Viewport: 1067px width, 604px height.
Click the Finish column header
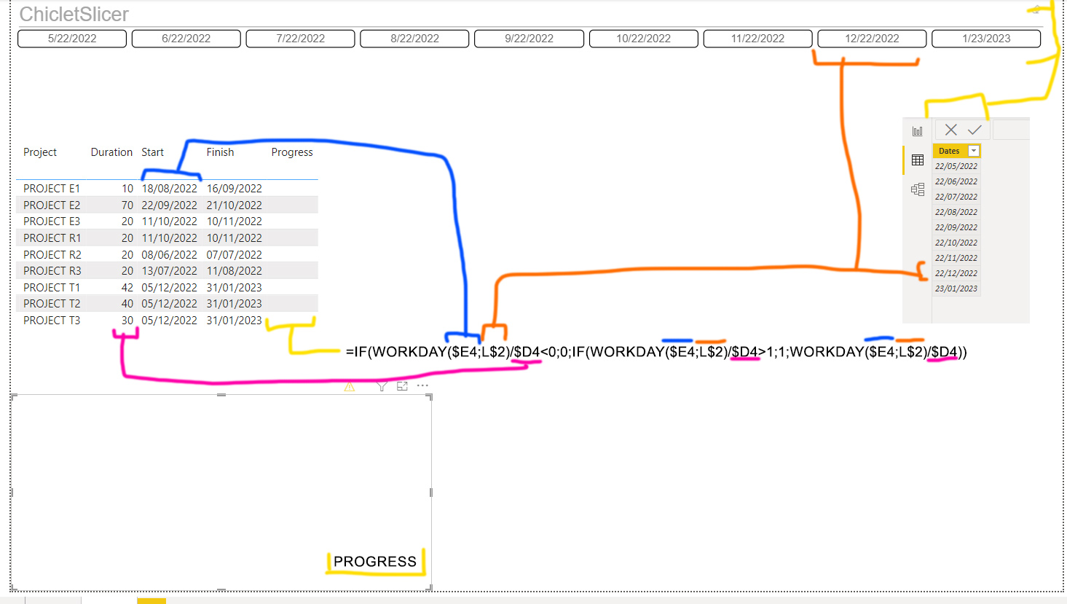pyautogui.click(x=220, y=152)
